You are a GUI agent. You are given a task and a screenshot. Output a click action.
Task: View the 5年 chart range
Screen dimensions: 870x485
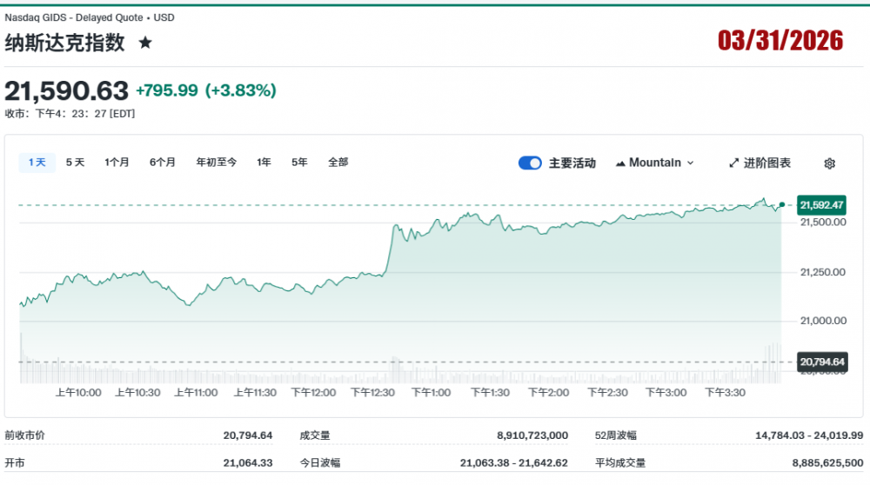(x=299, y=163)
